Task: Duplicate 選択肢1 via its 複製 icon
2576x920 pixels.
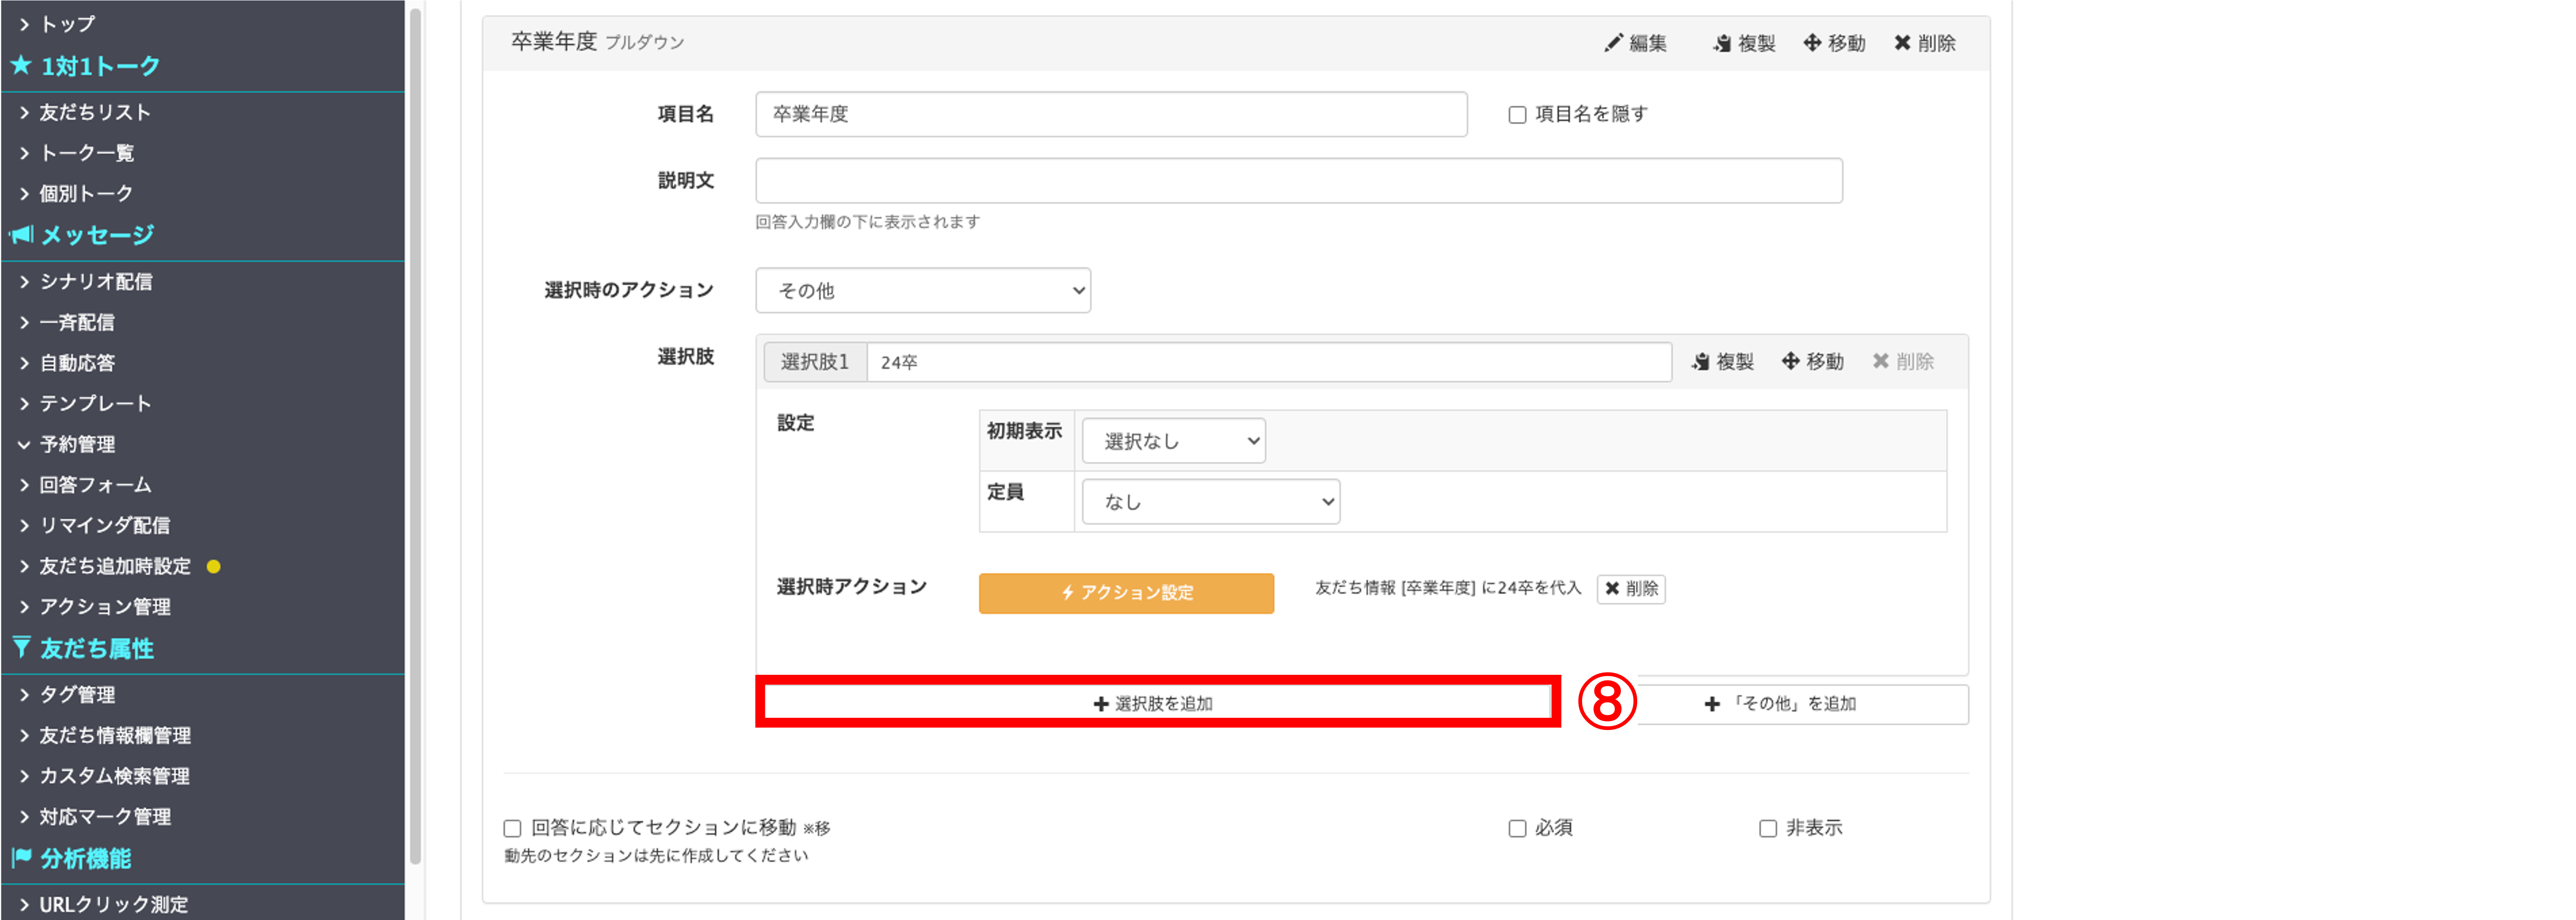Action: pyautogui.click(x=1701, y=361)
